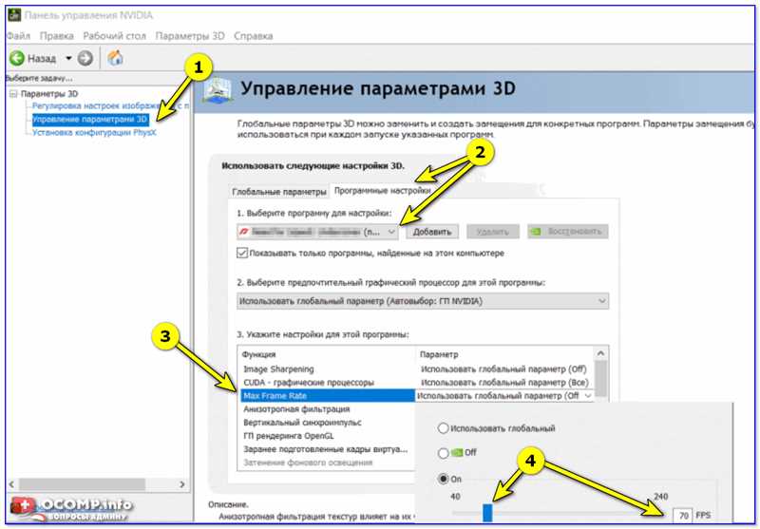Open the program selection dropdown
This screenshot has height=529, width=760.
pos(317,232)
